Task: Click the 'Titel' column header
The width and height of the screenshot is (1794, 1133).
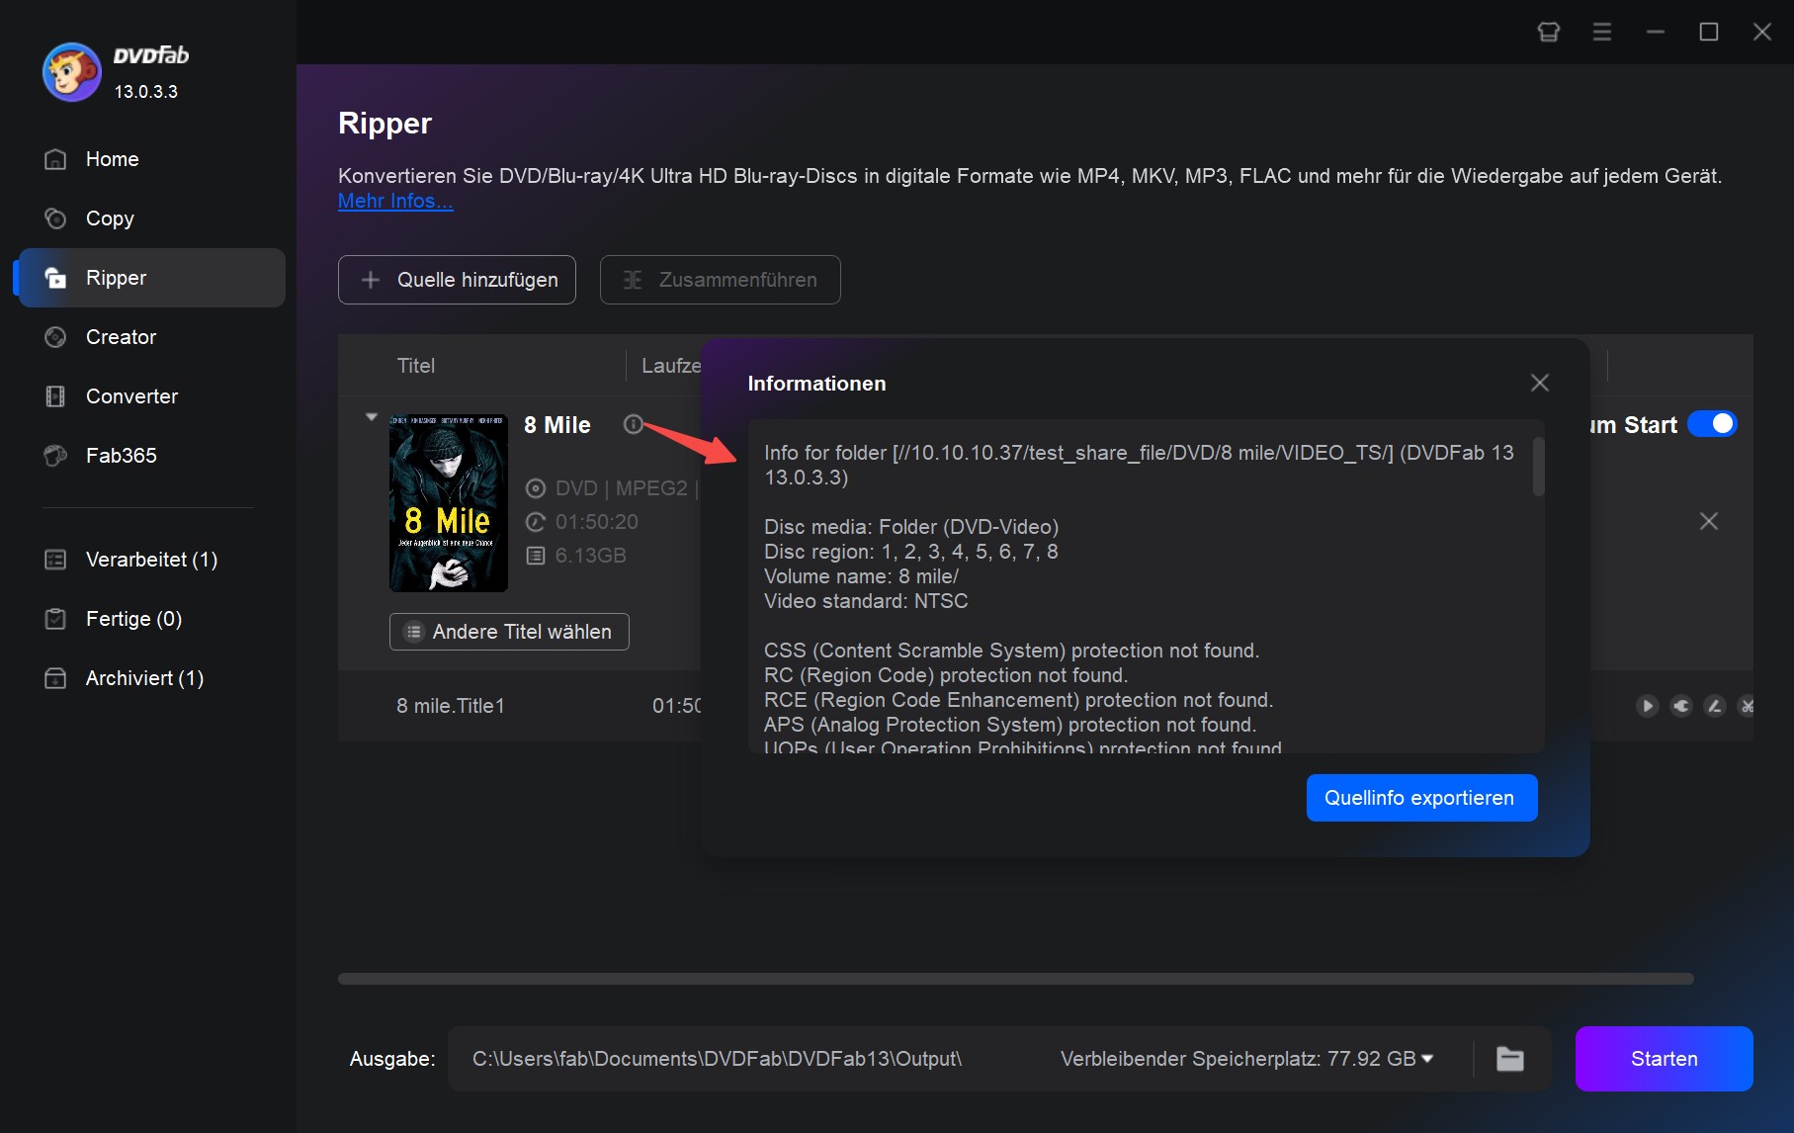Action: [416, 366]
